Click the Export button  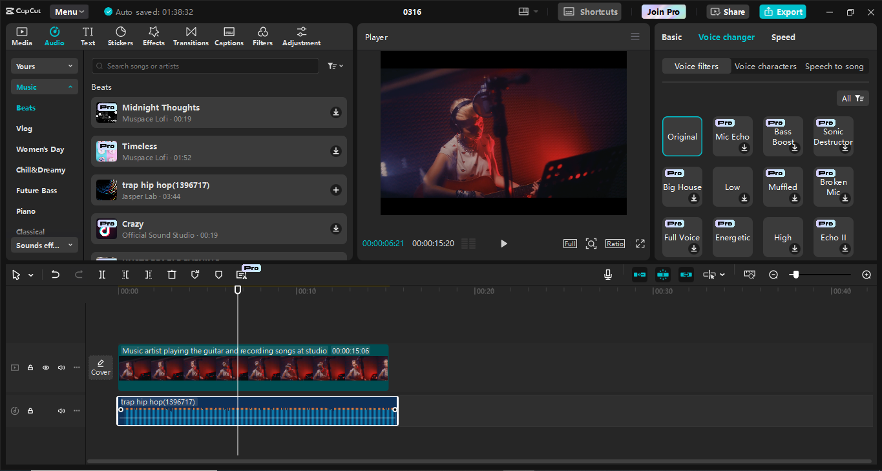click(x=782, y=11)
